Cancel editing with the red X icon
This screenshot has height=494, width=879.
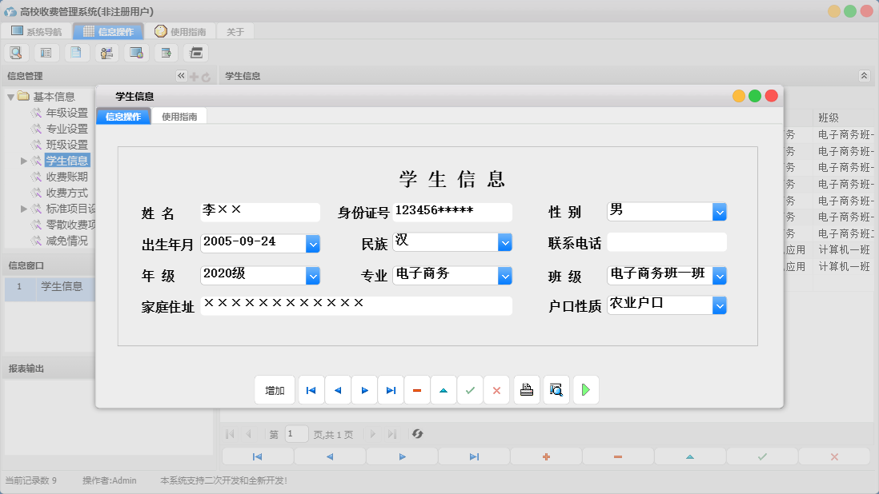(x=496, y=389)
